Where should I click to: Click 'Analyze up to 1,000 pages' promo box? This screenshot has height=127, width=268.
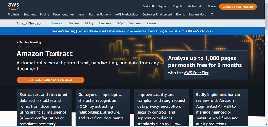click(206, 65)
